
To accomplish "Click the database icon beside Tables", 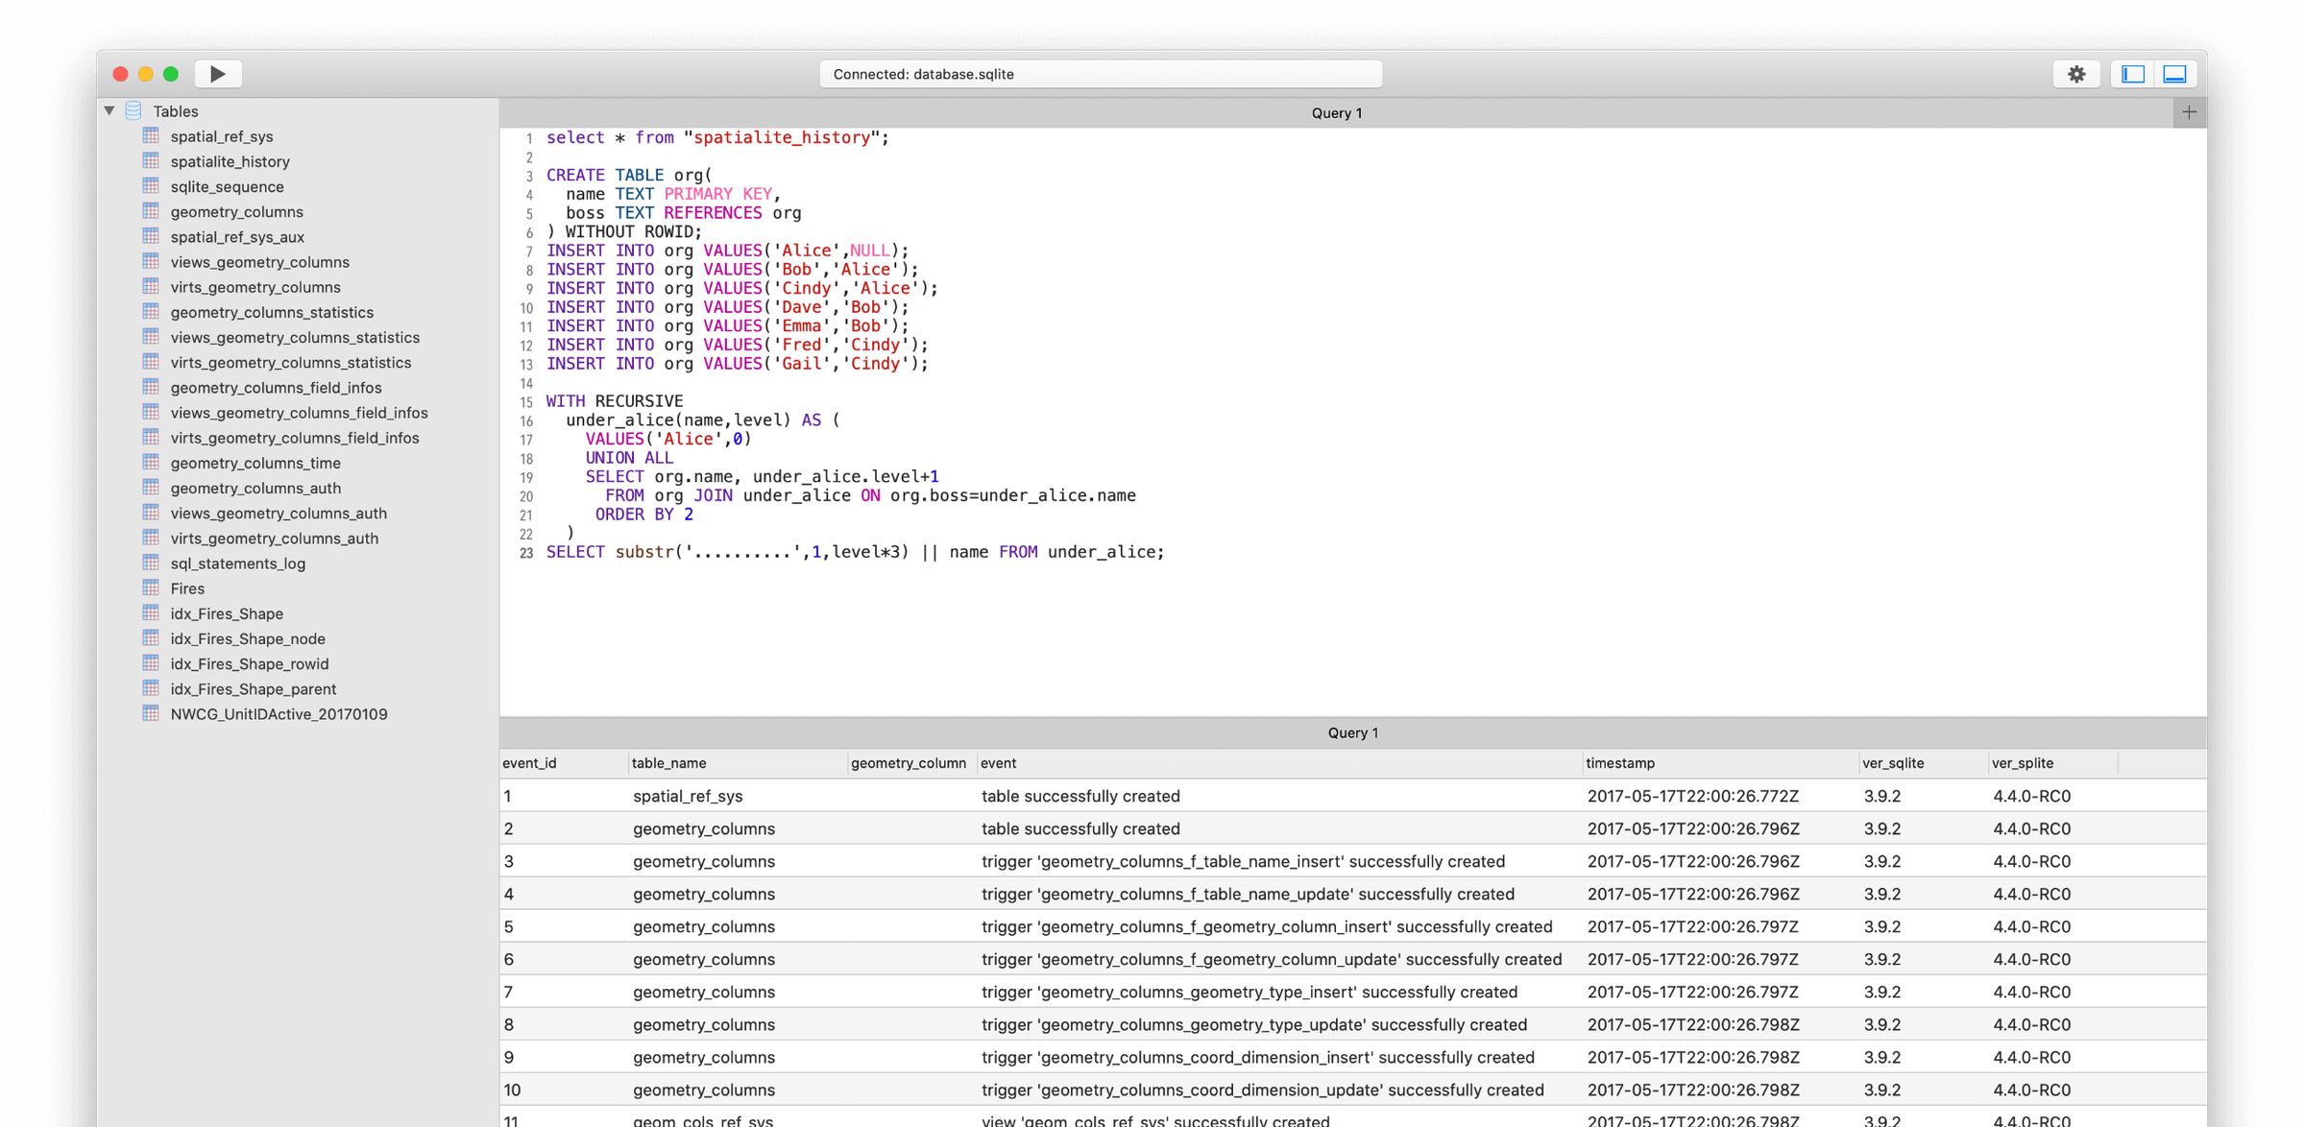I will (x=133, y=111).
